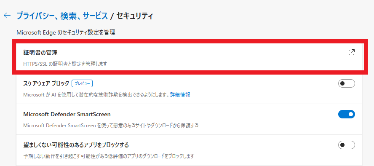This screenshot has height=166, width=374.
Task: Turn off Microsoft Defender SmartScreen switch
Action: point(347,114)
